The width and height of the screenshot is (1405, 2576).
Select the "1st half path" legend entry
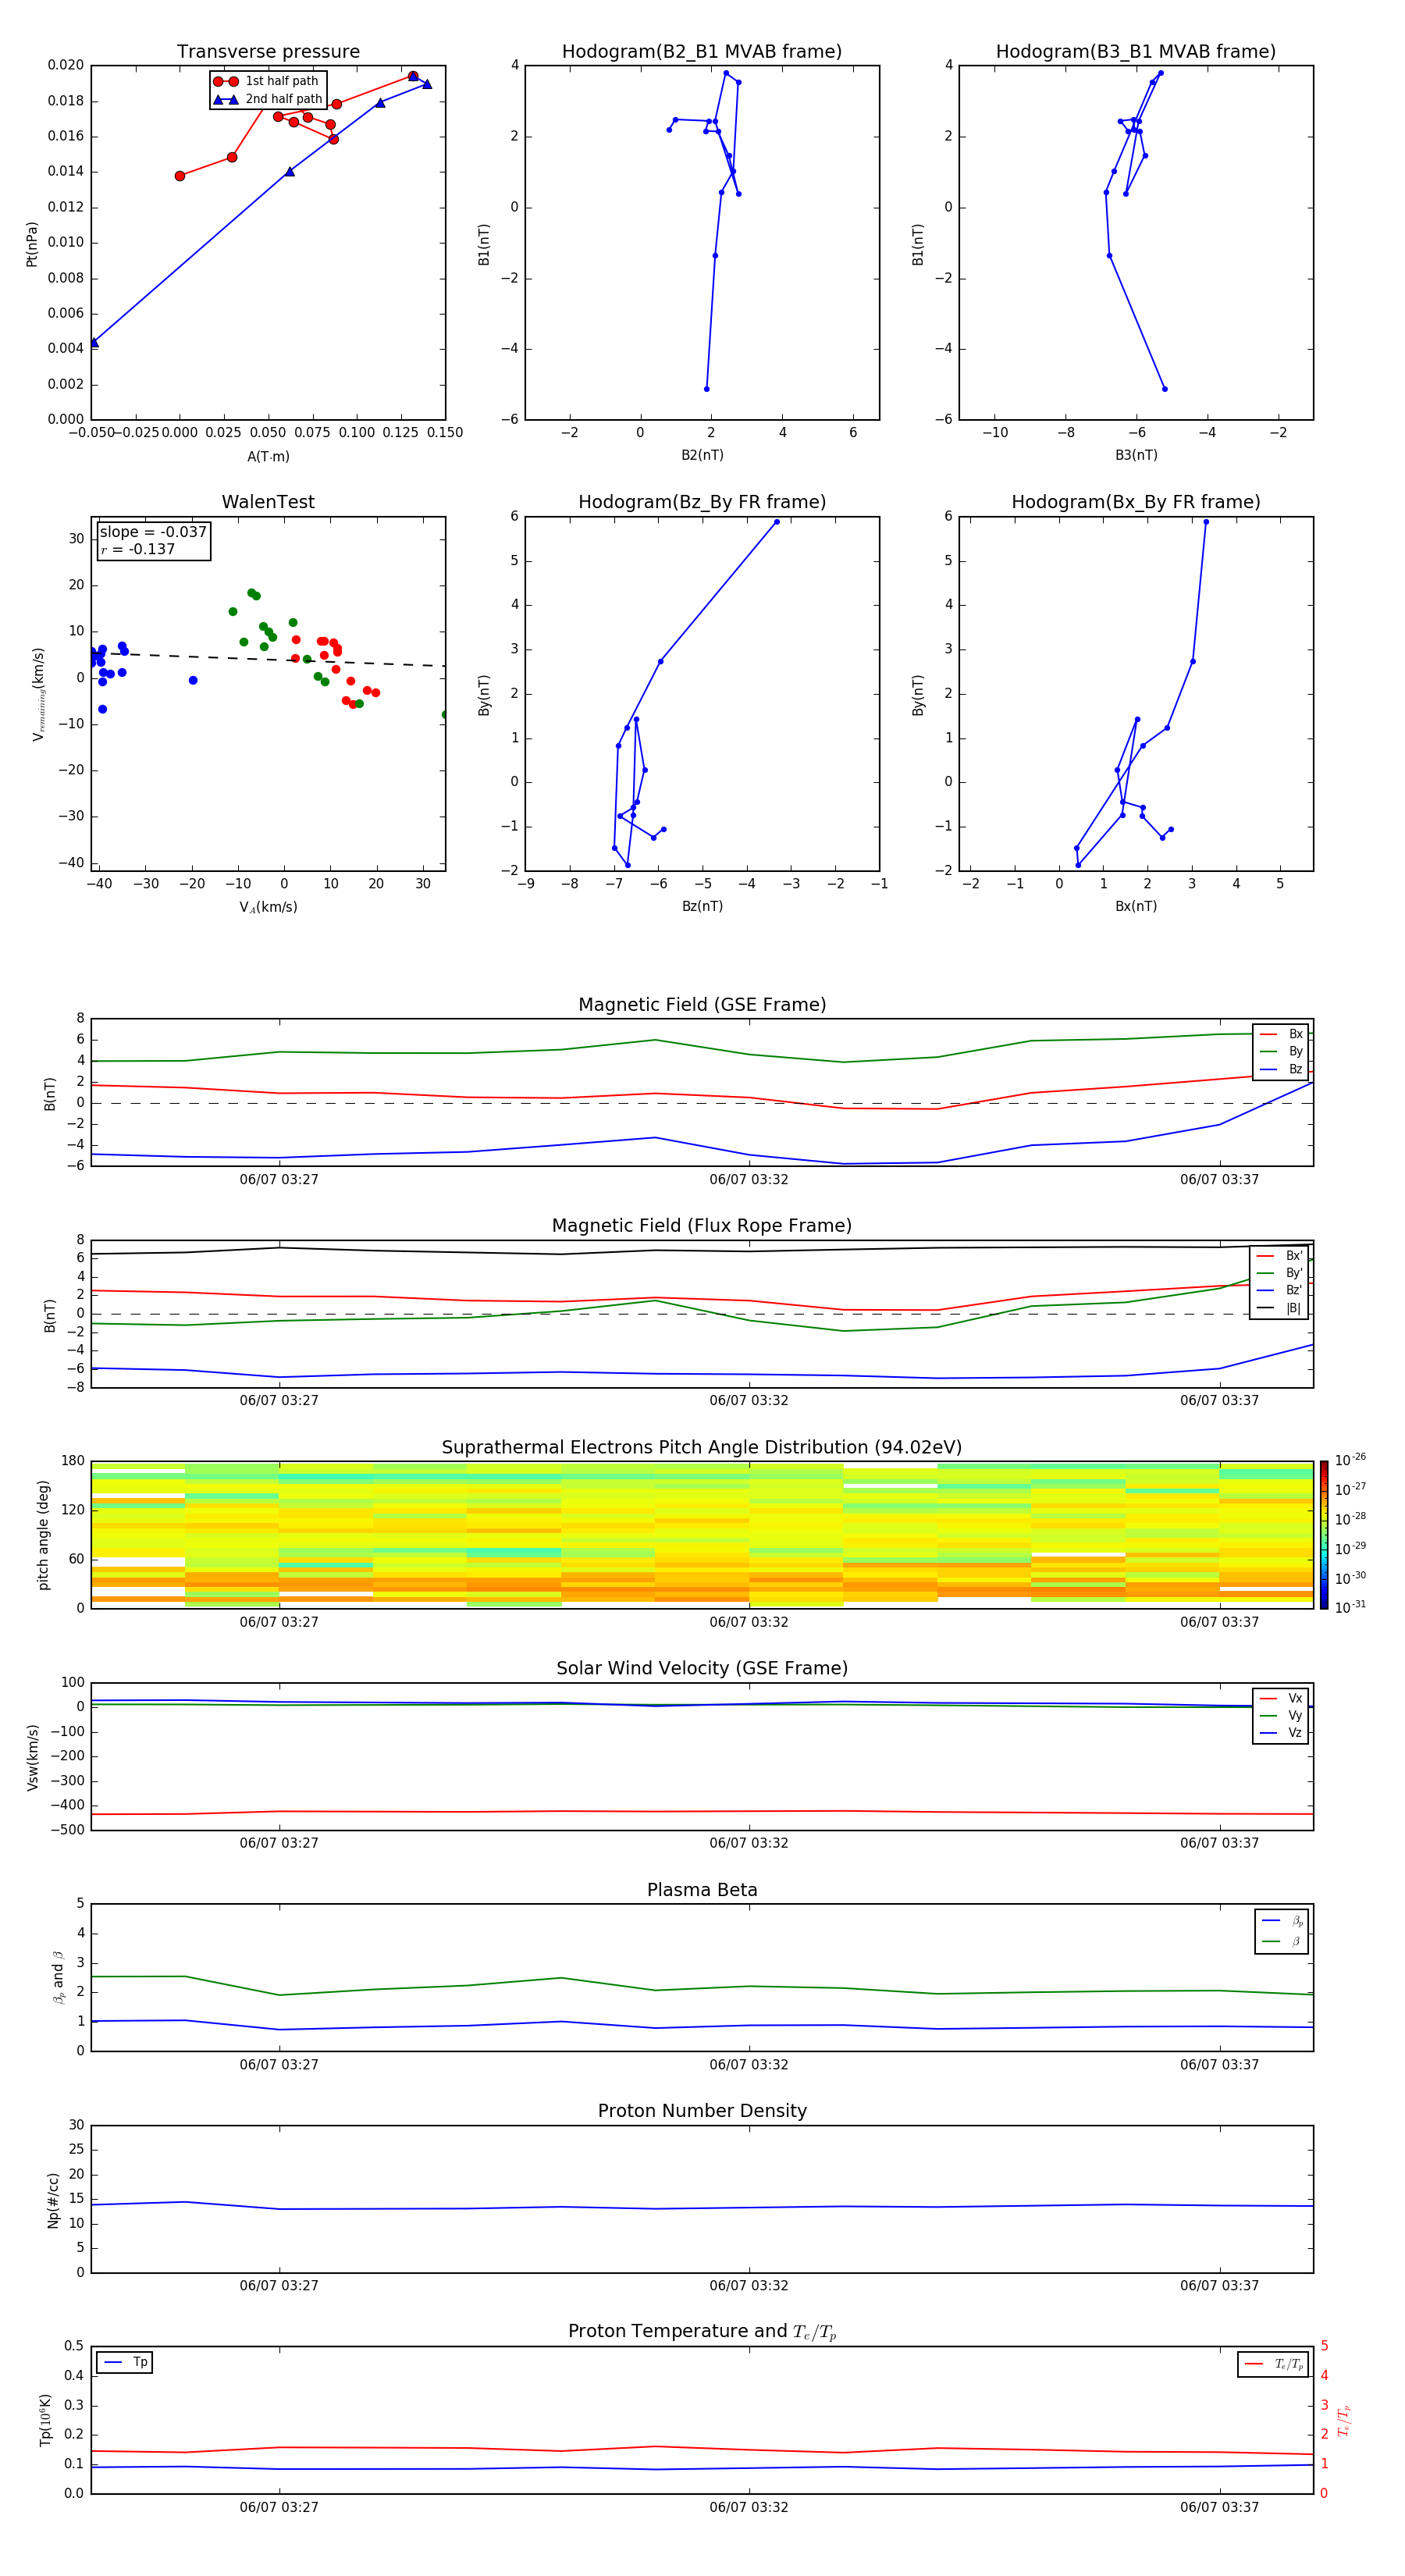tap(266, 81)
